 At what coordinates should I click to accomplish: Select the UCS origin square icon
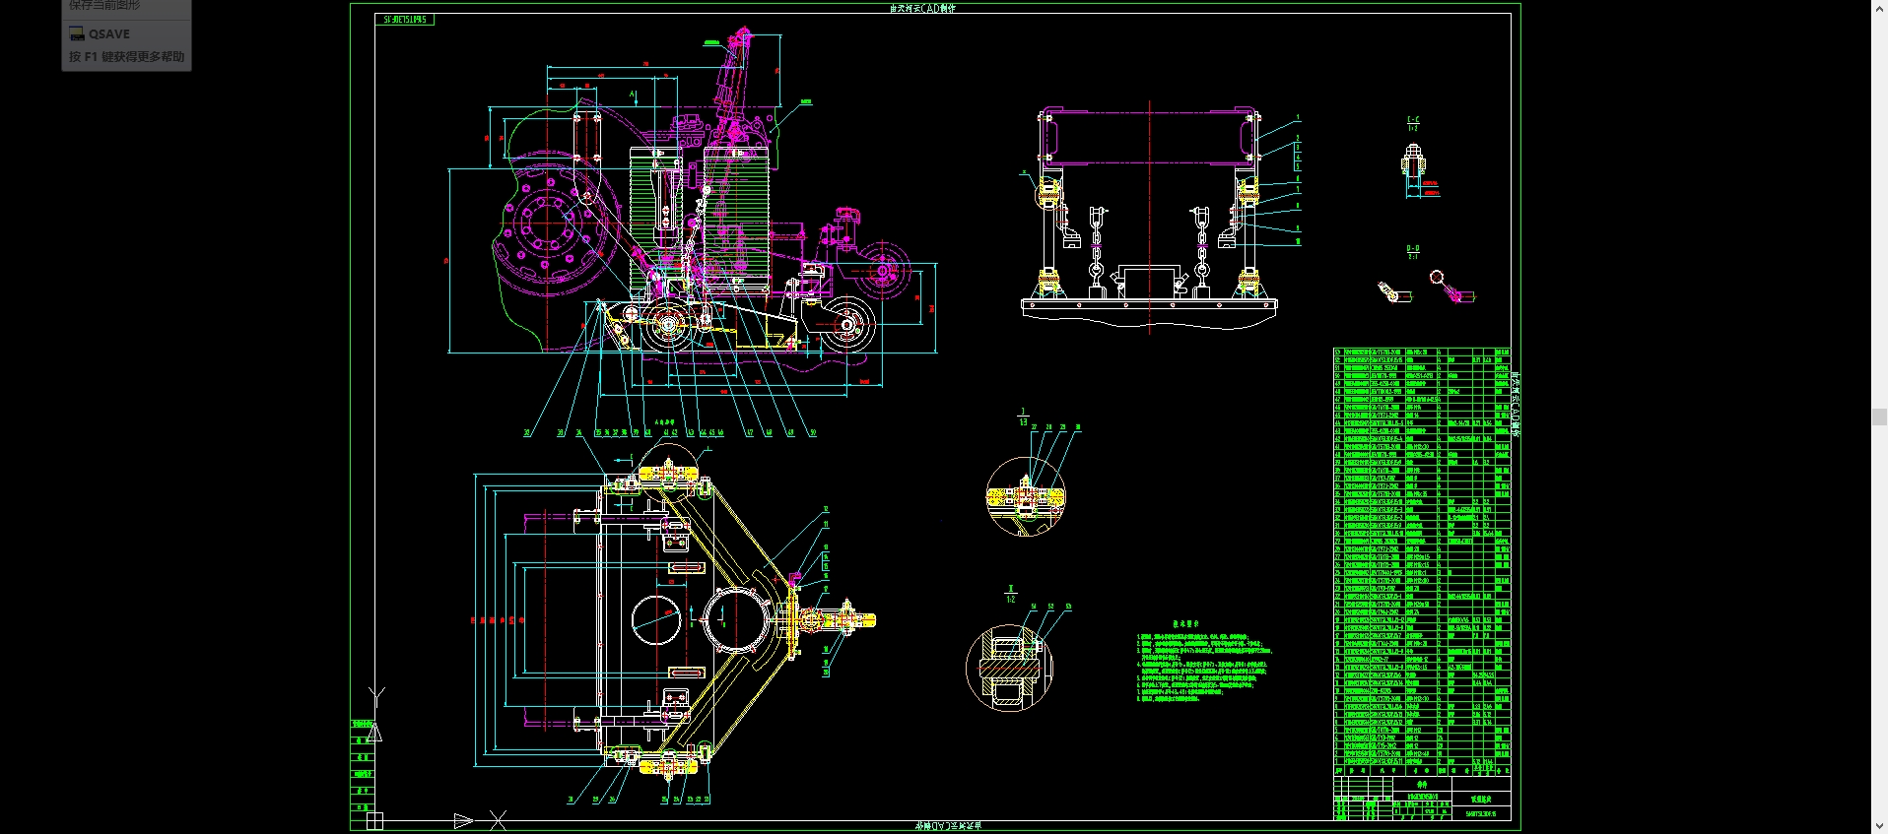click(x=374, y=820)
